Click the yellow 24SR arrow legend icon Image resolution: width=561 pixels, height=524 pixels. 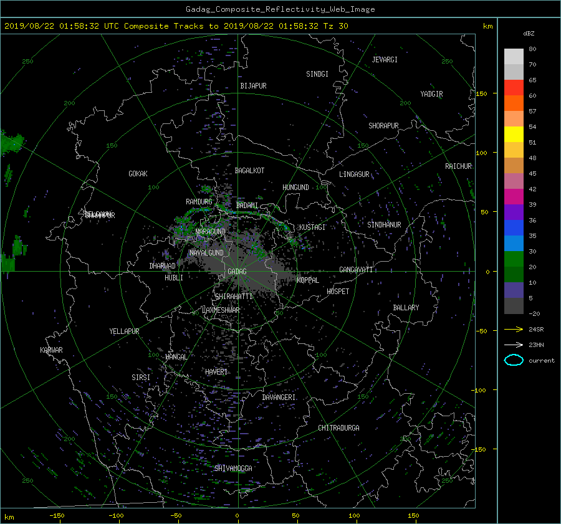pyautogui.click(x=514, y=329)
